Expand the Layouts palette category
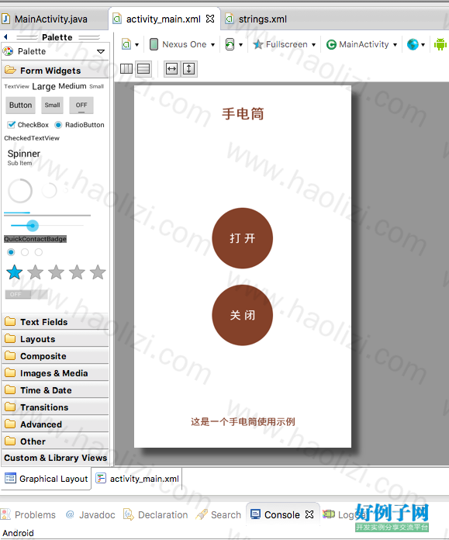This screenshot has width=449, height=540. (55, 339)
